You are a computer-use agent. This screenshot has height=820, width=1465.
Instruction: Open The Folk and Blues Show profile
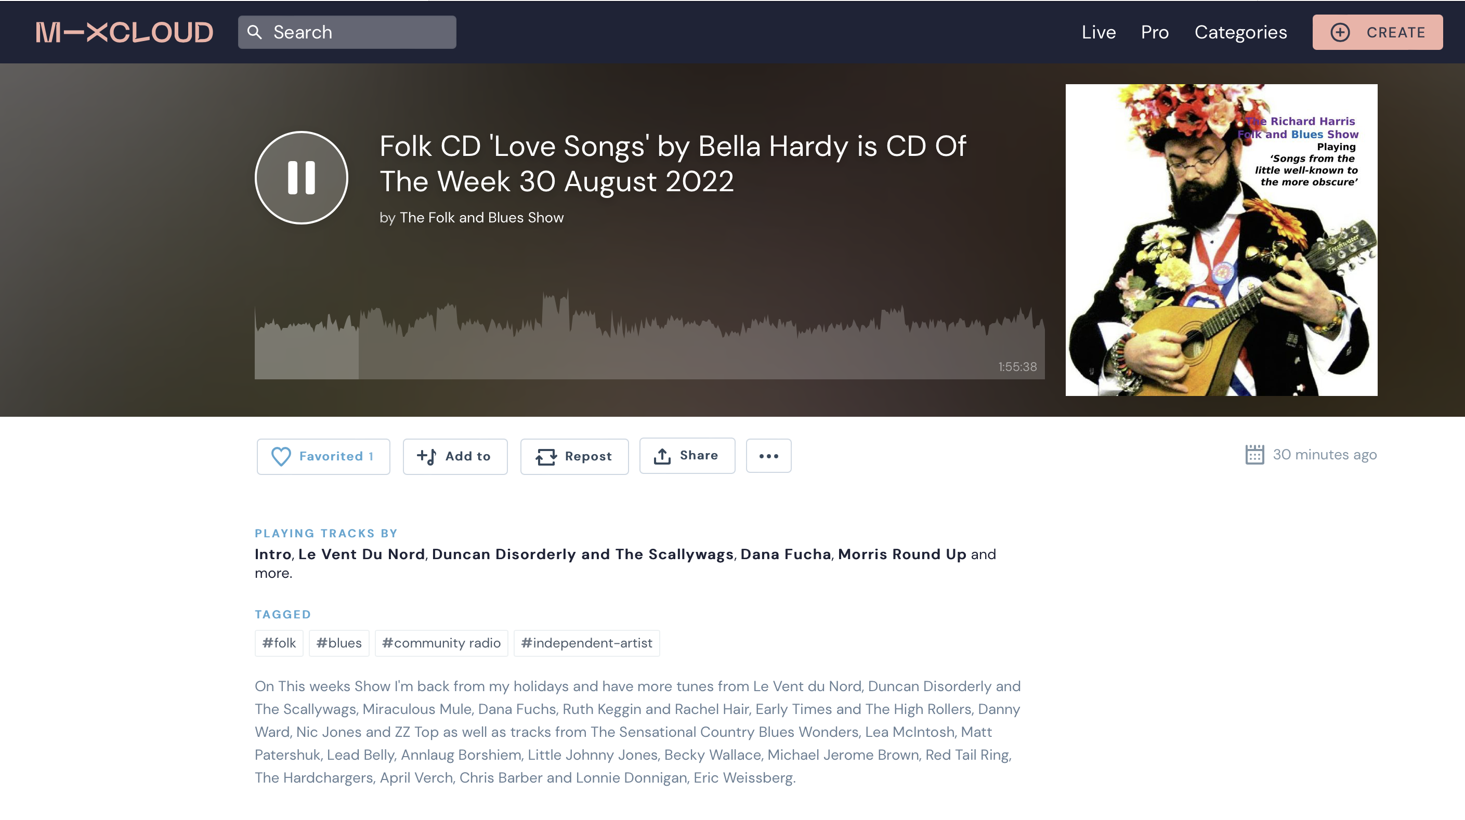point(481,217)
